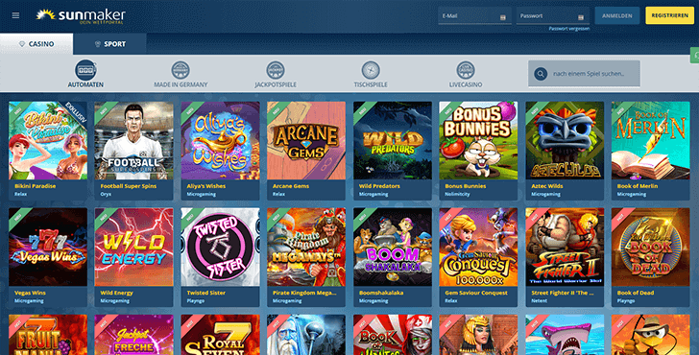The image size is (699, 355).
Task: Click the key icon in Passwort field
Action: (x=581, y=17)
